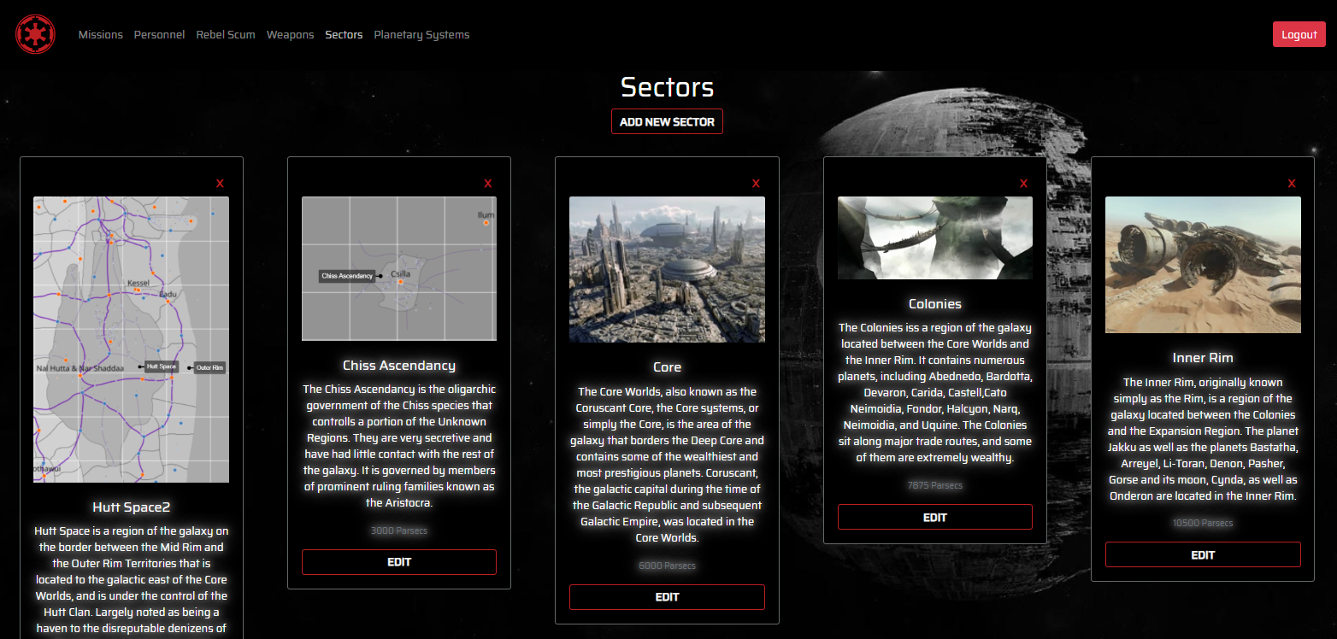Delete Hutt Space2 card via red X
Image resolution: width=1337 pixels, height=639 pixels.
220,184
